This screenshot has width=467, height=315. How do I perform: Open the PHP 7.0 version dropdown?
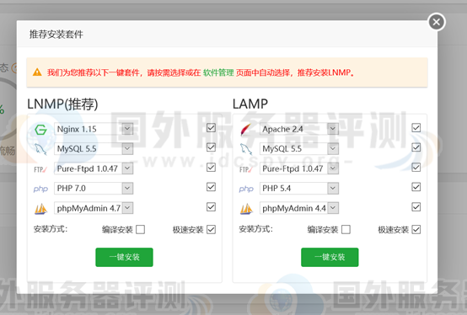pos(94,189)
